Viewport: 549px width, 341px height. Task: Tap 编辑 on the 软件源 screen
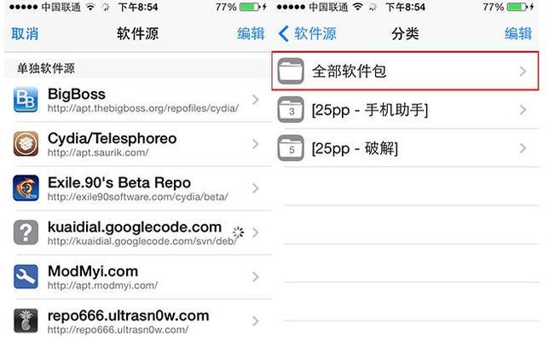coord(251,34)
